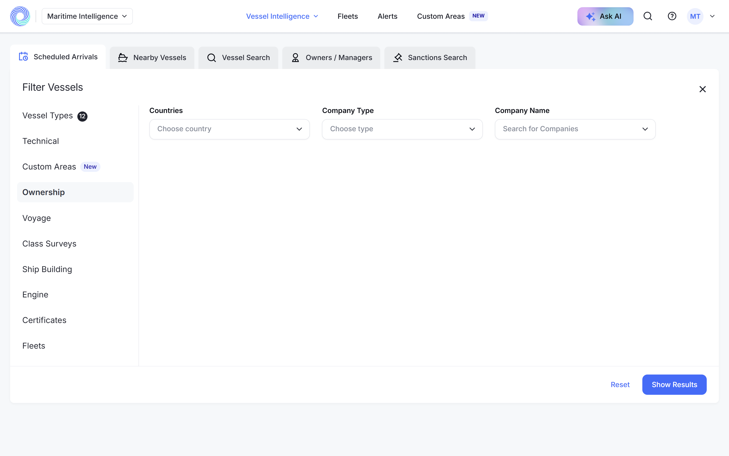Switch to the Owners / Managers tab

tap(331, 58)
